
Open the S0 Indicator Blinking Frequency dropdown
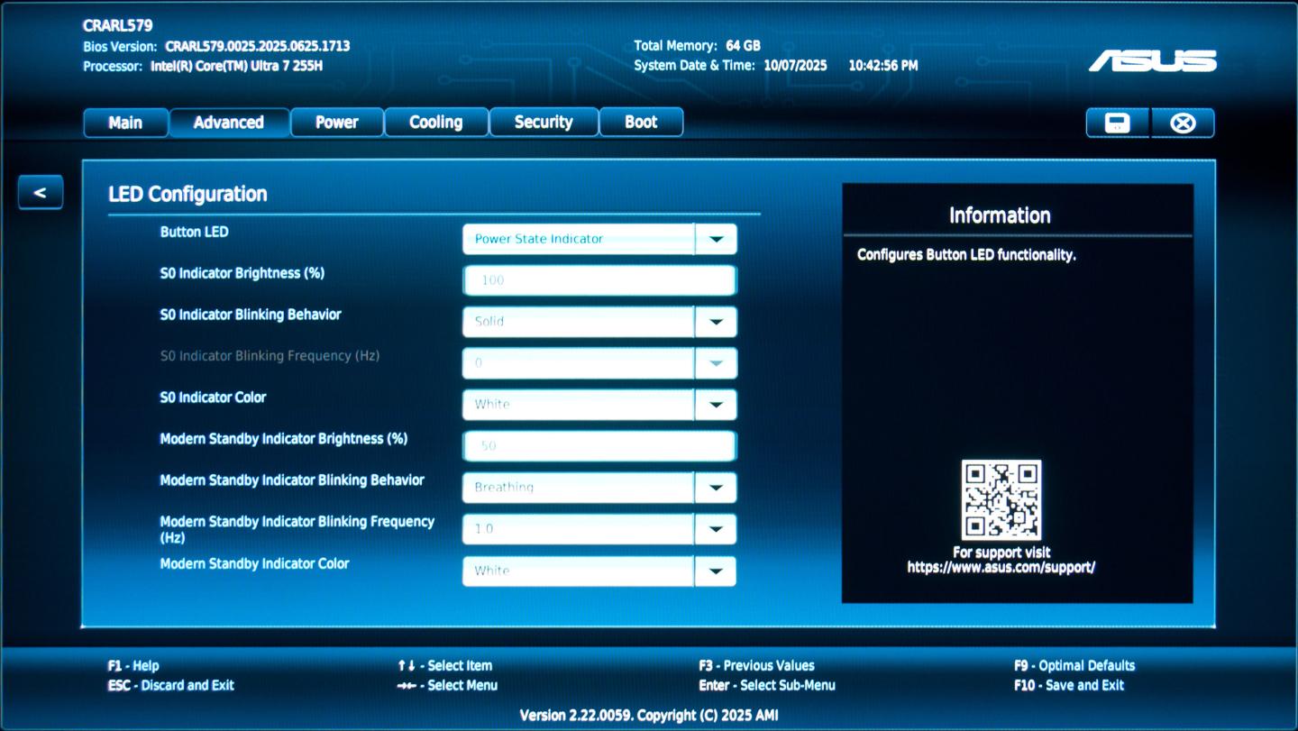599,363
